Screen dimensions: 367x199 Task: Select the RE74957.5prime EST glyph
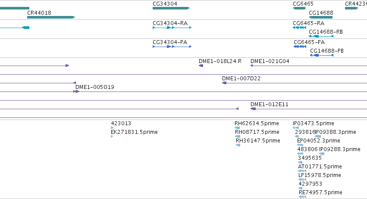[303, 197]
